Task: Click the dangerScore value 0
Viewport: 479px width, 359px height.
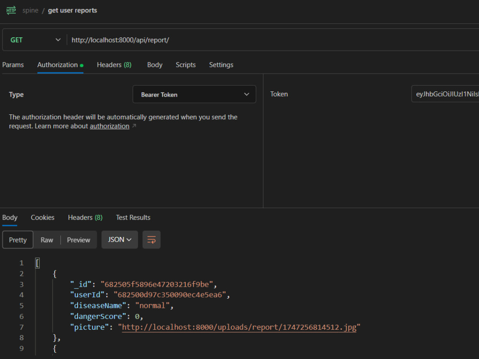Action: [x=137, y=316]
